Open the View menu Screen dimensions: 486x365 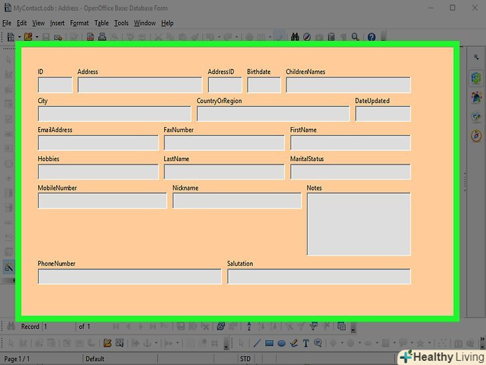pyautogui.click(x=38, y=23)
